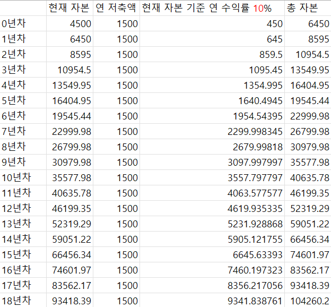The image size is (331, 307).
Task: Select the row label 9년차
Action: point(23,163)
